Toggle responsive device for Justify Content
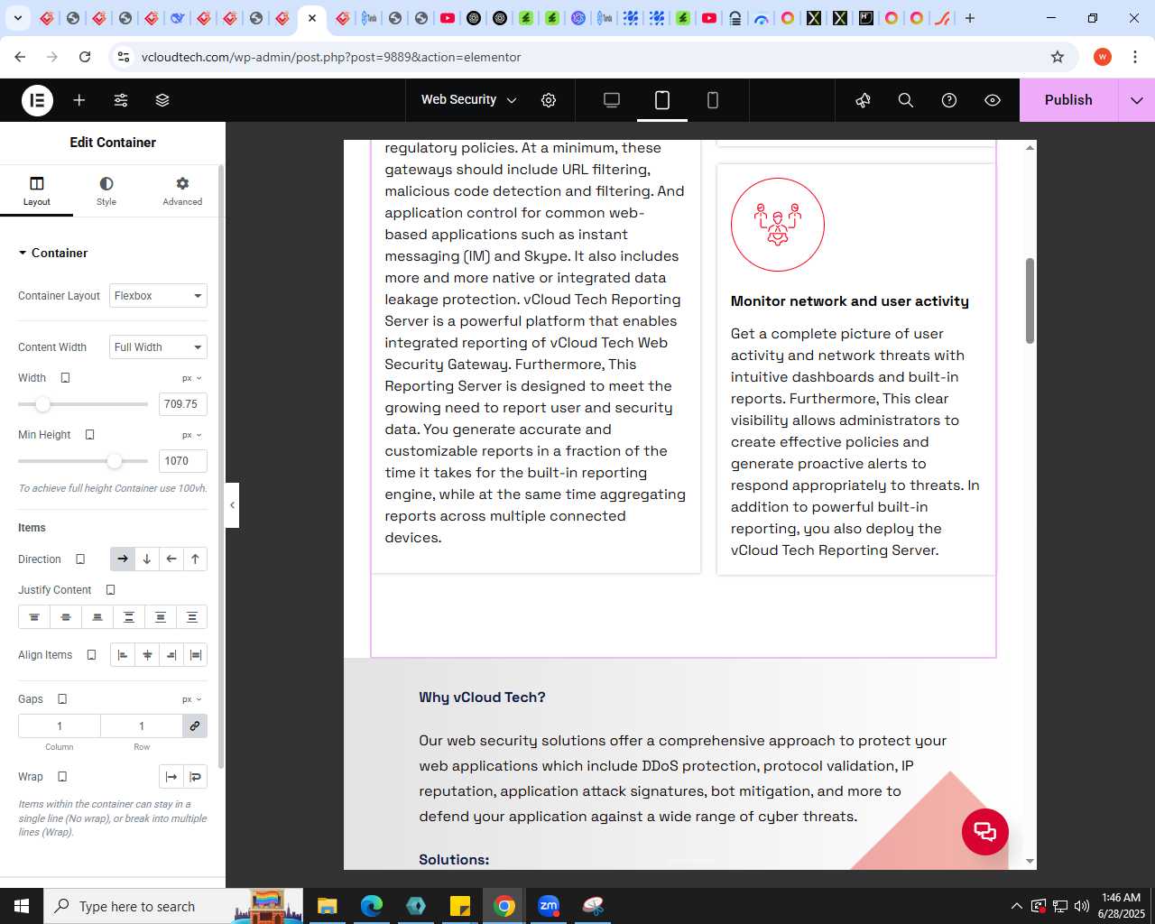The width and height of the screenshot is (1155, 924). point(110,590)
